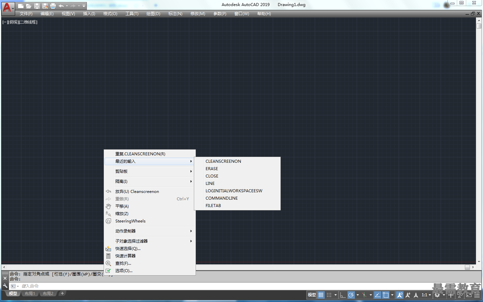Expand the Customize Quick Access Toolbar dropdown
Screen dimensions: 483x302
pyautogui.click(x=84, y=6)
